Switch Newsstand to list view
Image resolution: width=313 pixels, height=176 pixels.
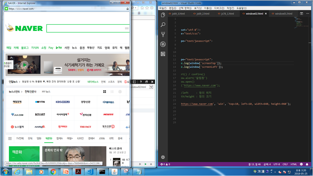[x=112, y=91]
